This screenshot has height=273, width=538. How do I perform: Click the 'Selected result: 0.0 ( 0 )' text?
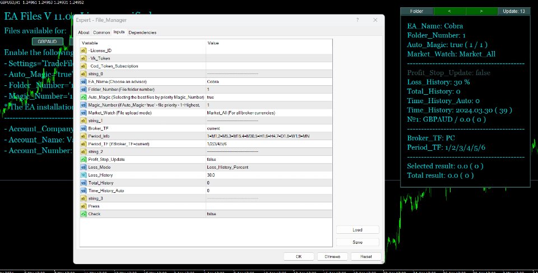click(445, 166)
